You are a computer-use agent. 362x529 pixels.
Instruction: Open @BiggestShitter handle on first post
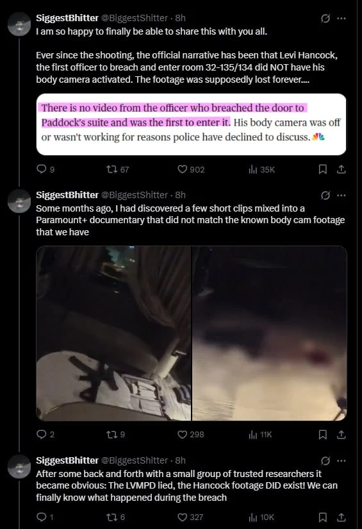pos(135,18)
